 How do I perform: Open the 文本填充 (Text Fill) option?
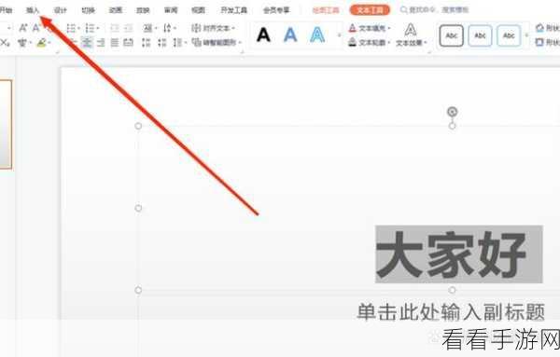pyautogui.click(x=370, y=28)
